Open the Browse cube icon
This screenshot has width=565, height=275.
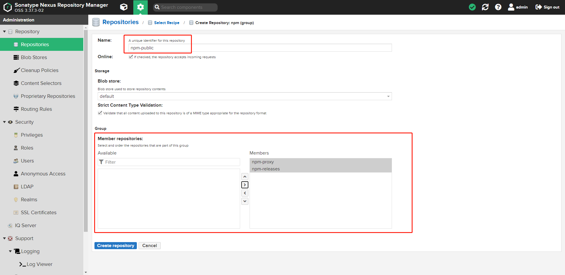124,7
